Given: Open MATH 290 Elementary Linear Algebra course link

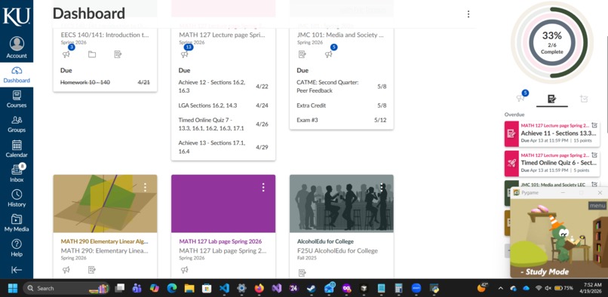Looking at the screenshot, I should 105,241.
